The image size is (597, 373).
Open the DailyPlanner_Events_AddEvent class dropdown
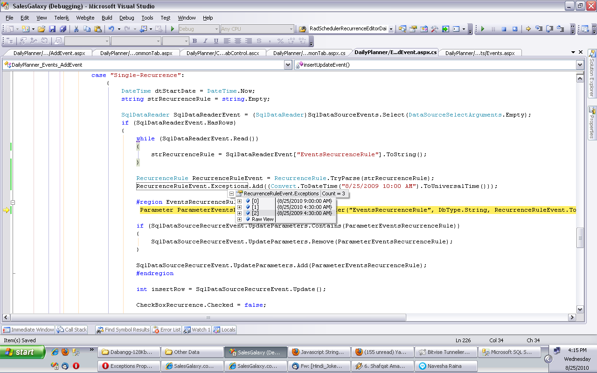tap(288, 65)
